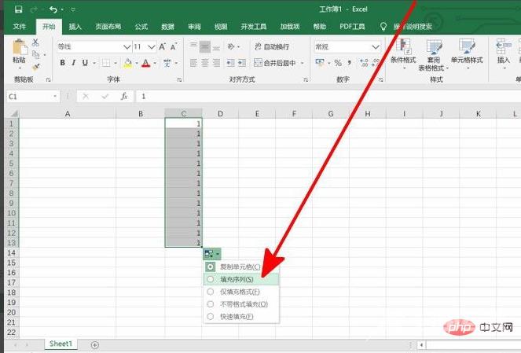Viewport: 521px width, 353px height.
Task: Click the Insert Function fx icon
Action: tap(124, 96)
